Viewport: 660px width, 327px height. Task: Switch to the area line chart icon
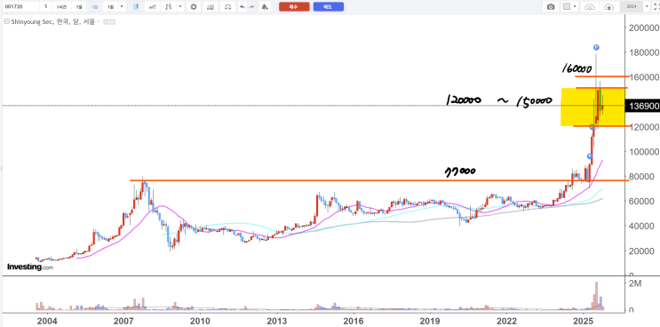154,7
